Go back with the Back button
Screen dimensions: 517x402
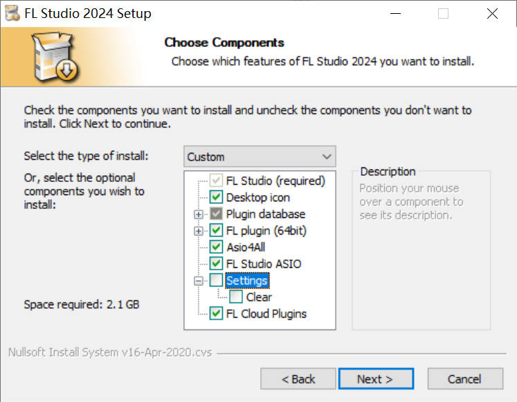click(x=298, y=378)
